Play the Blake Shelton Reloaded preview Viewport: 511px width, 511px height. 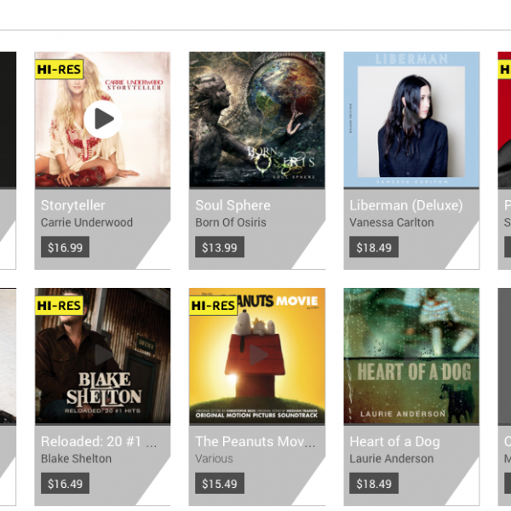[103, 355]
